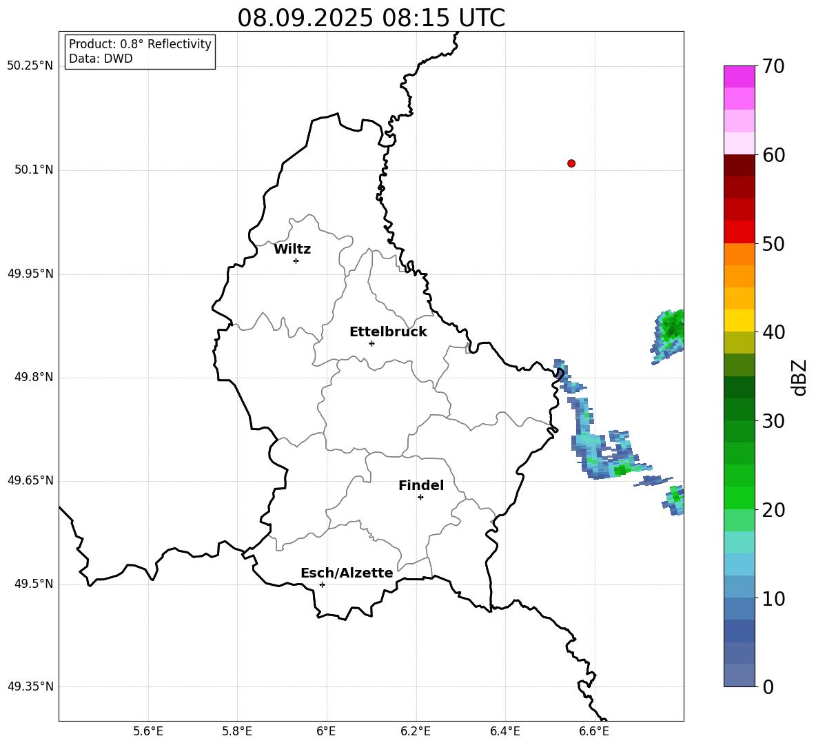Click the 50.25°N latitude label
The image size is (816, 745).
pos(30,66)
